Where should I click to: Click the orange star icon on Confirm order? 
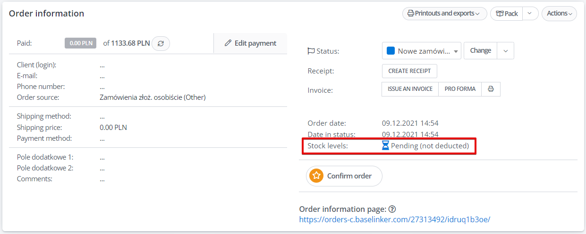click(316, 176)
